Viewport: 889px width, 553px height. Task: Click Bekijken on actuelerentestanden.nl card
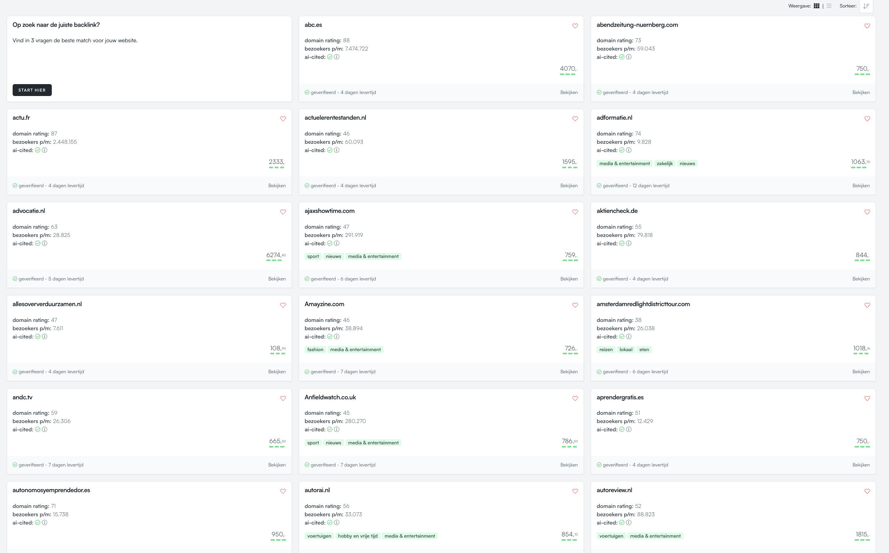pos(569,186)
